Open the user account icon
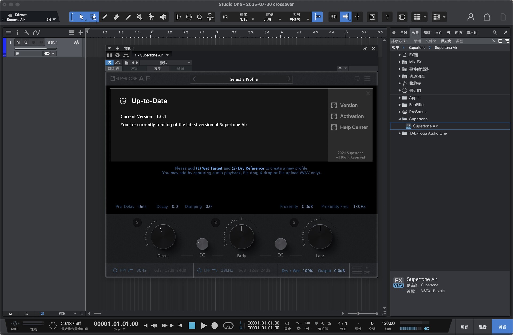513x335 pixels. click(x=471, y=17)
